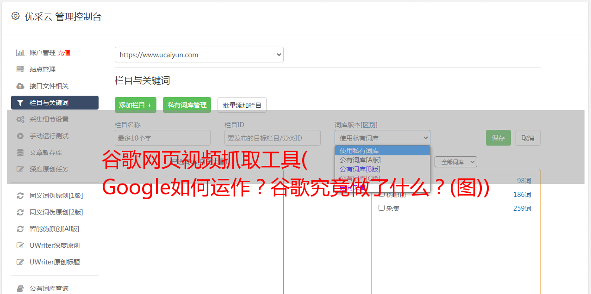The image size is (591, 294).
Task: Click the 259词 count
Action: (522, 208)
